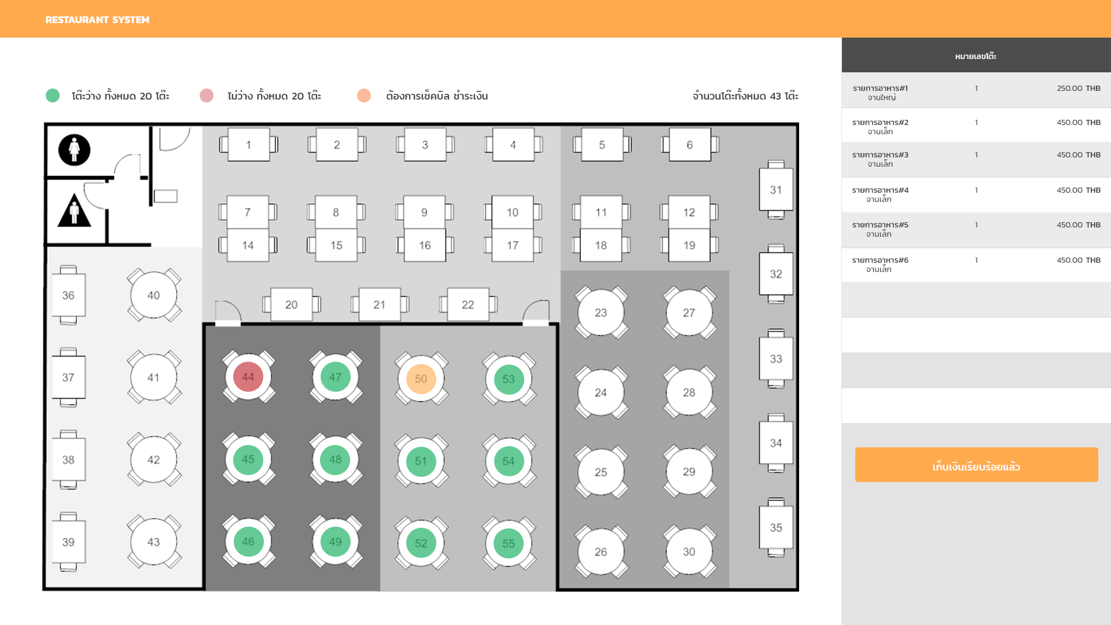Image resolution: width=1111 pixels, height=625 pixels.
Task: Click the orange check-bill legend dot
Action: point(364,95)
